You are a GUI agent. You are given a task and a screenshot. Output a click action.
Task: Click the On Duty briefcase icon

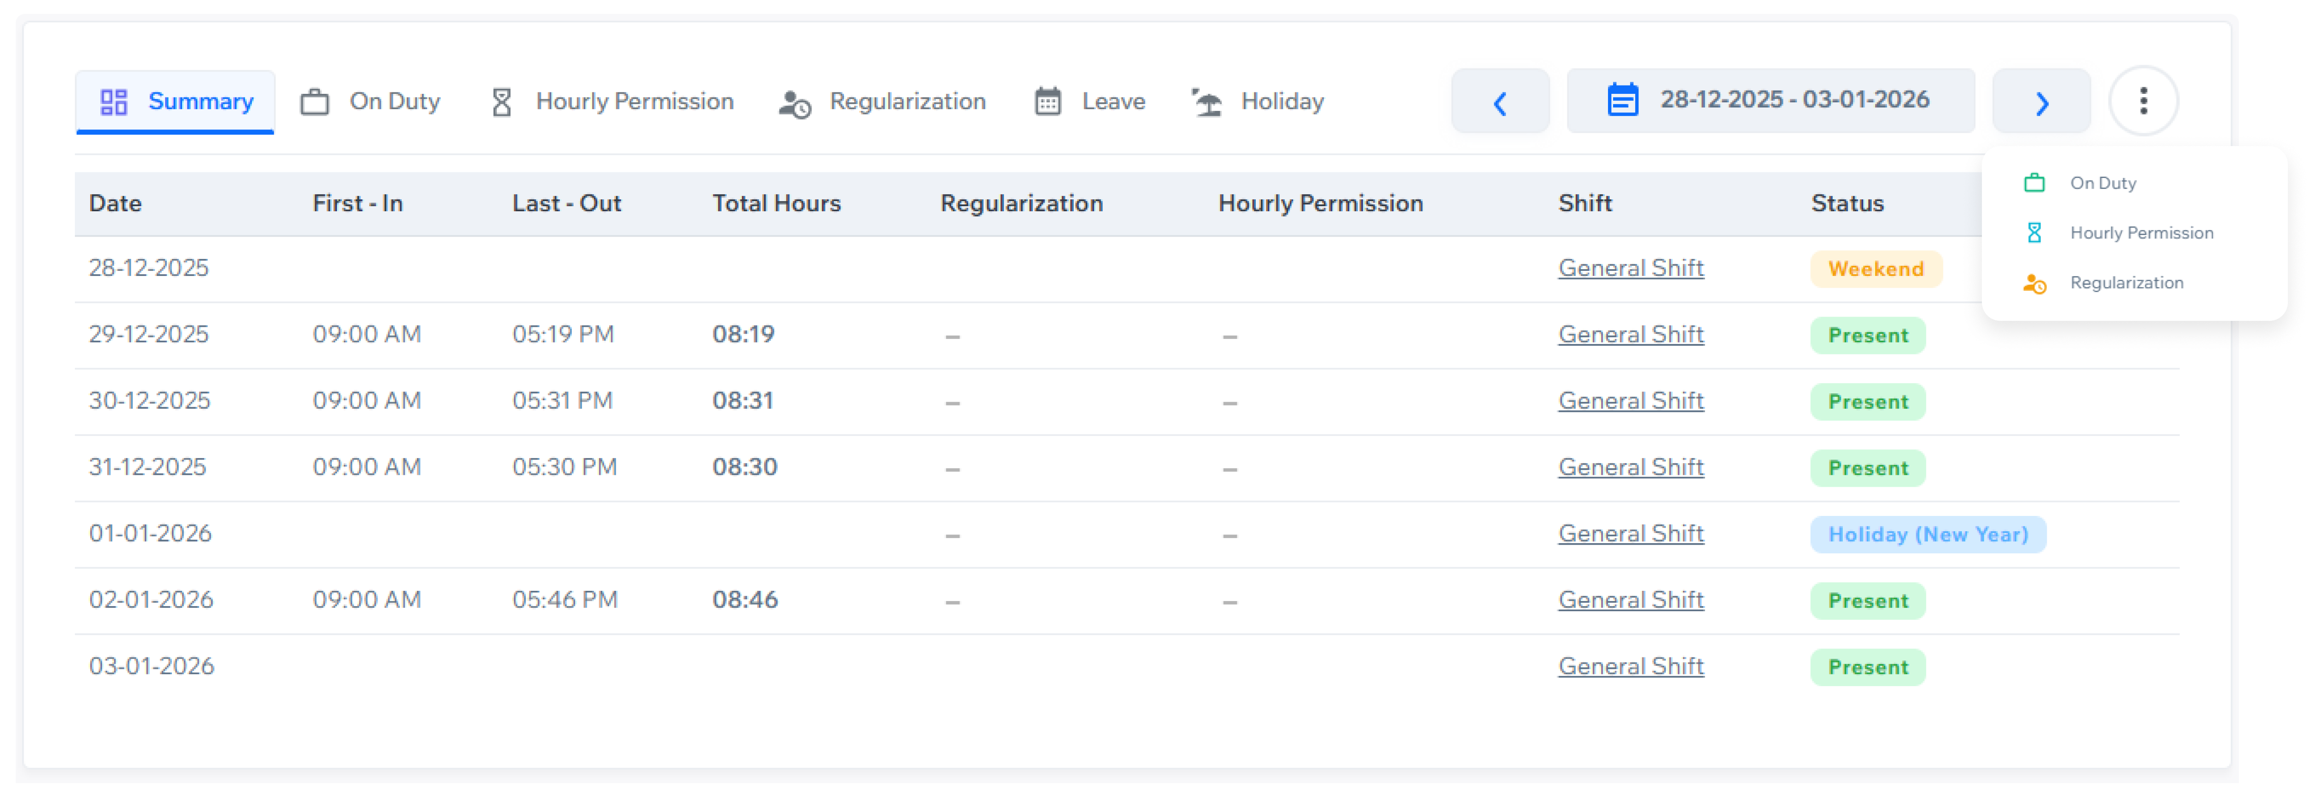[x=313, y=101]
